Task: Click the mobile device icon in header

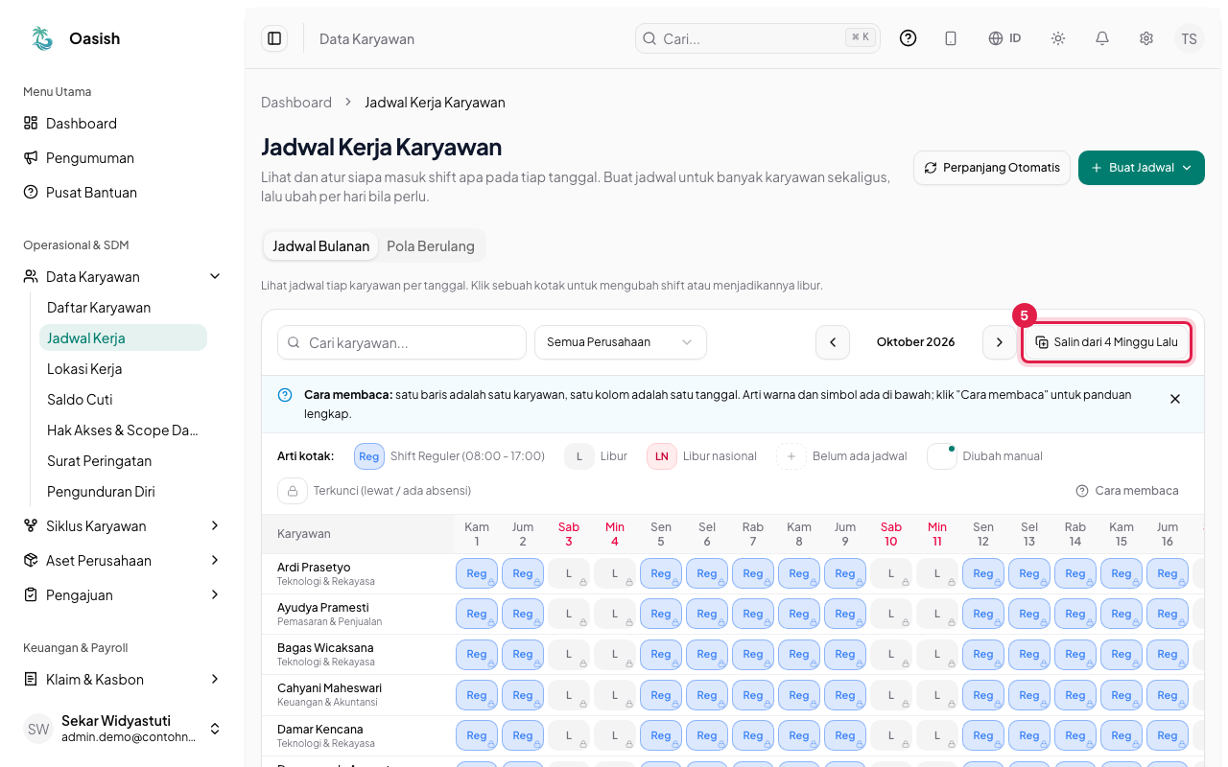Action: (x=951, y=38)
